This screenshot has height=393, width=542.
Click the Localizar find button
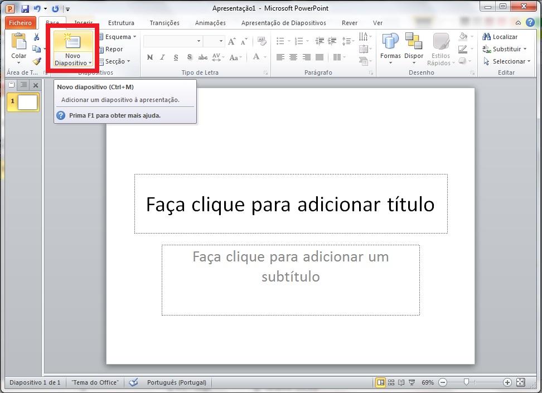pyautogui.click(x=500, y=37)
